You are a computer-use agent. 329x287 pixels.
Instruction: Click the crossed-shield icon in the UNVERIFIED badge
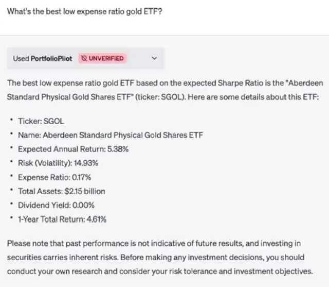[x=84, y=59]
